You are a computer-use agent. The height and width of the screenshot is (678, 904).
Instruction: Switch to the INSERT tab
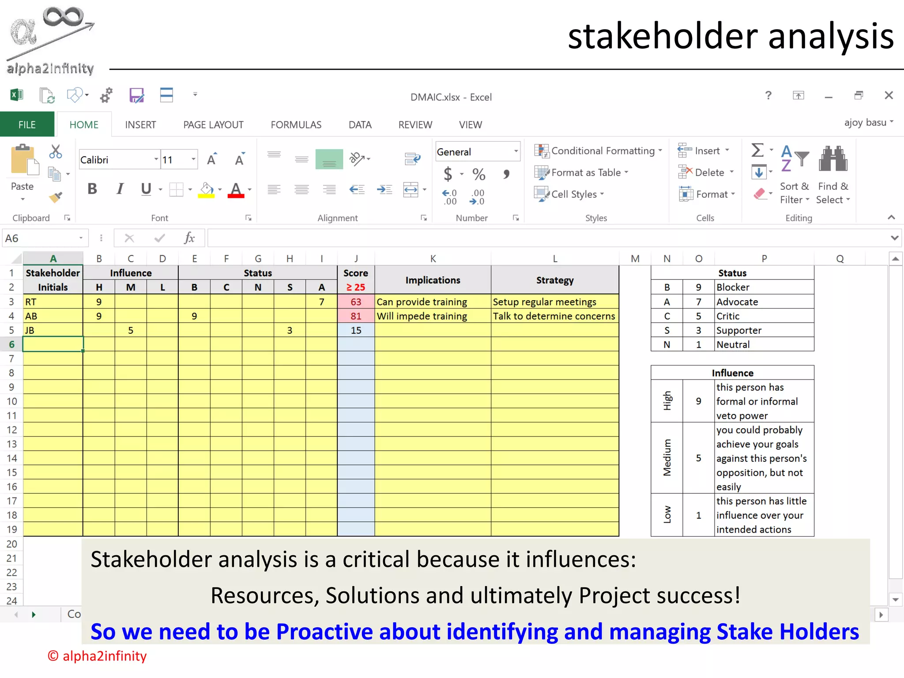[140, 125]
